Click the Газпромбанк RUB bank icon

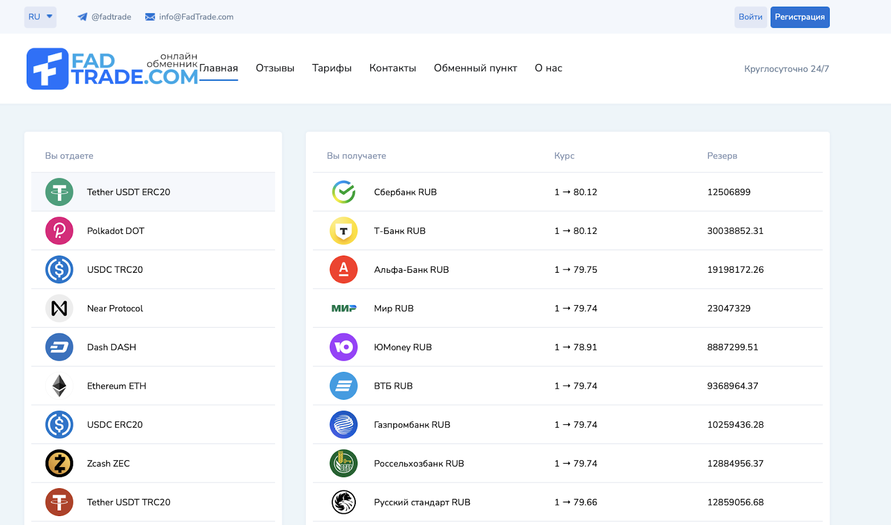coord(344,424)
